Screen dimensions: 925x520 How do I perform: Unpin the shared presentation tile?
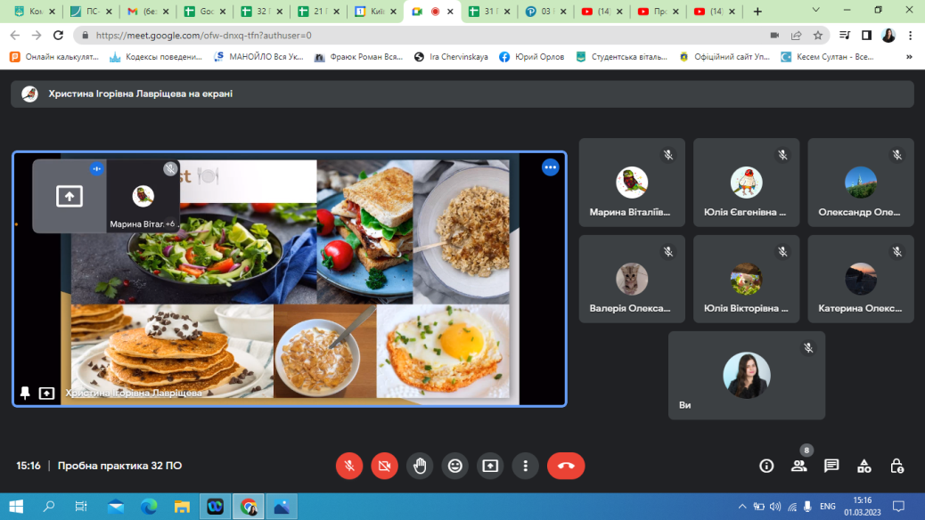[x=25, y=393]
